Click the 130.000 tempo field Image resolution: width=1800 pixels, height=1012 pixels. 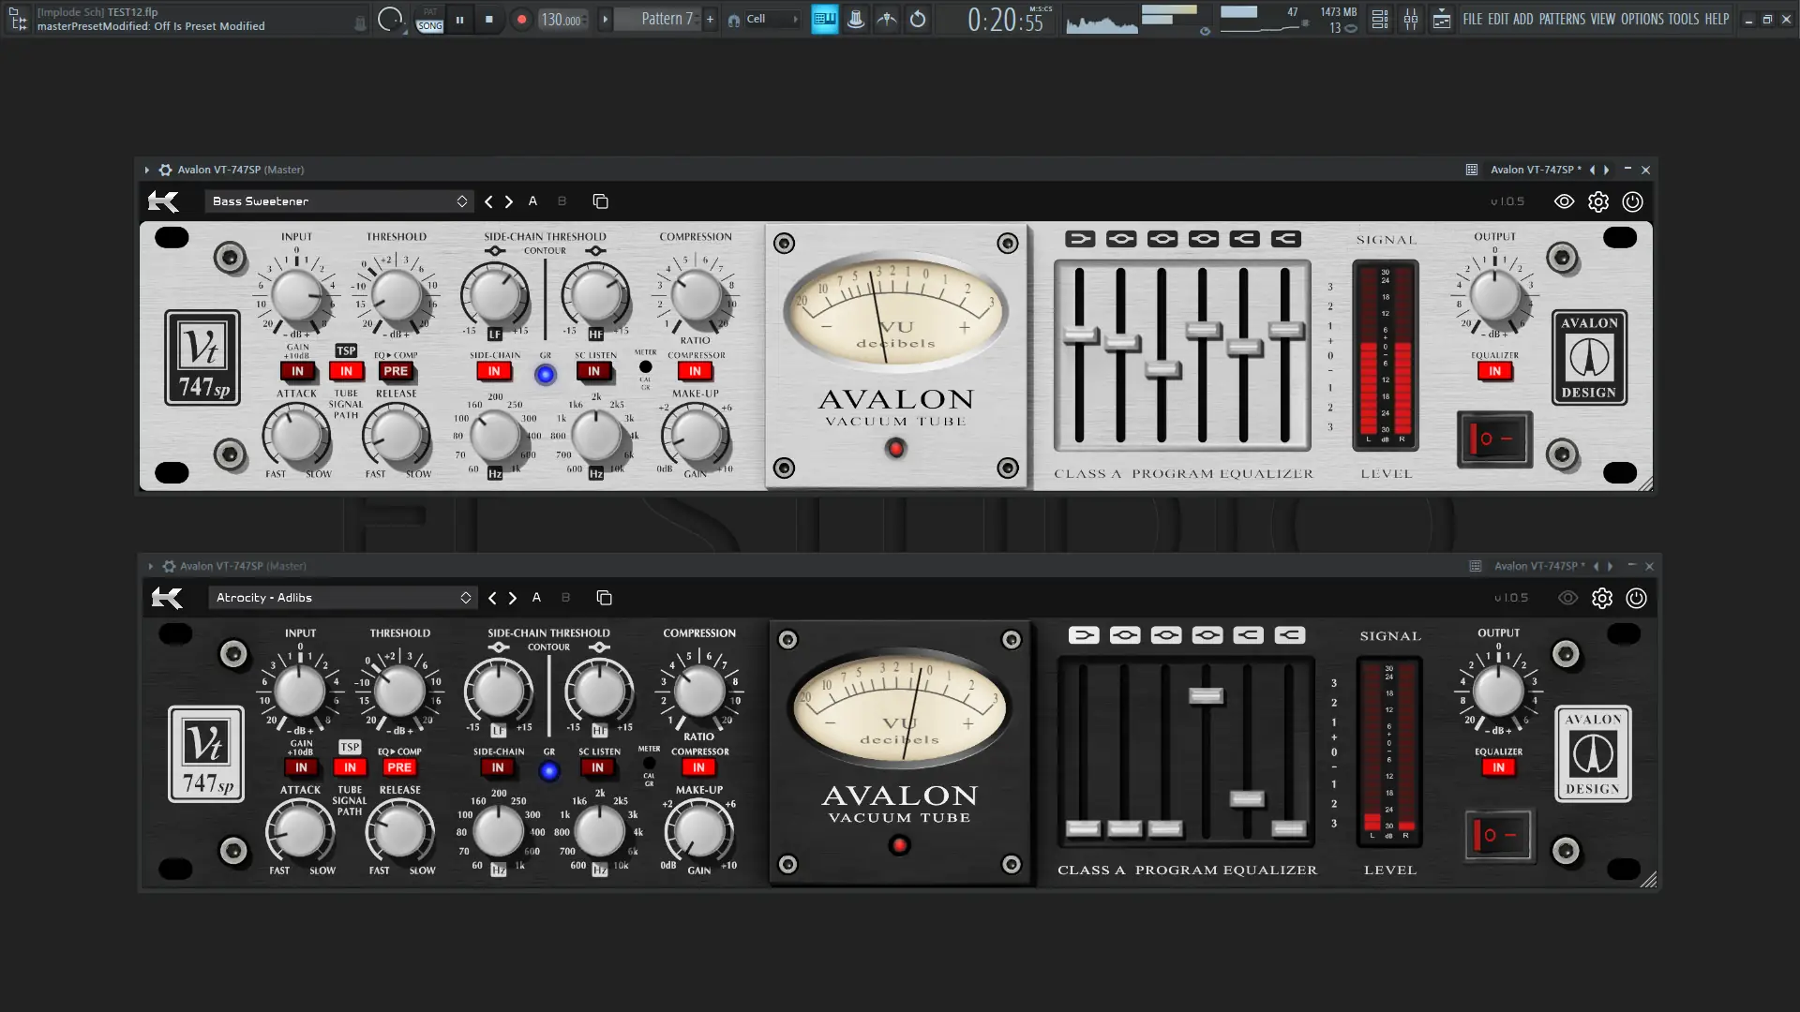tap(561, 18)
